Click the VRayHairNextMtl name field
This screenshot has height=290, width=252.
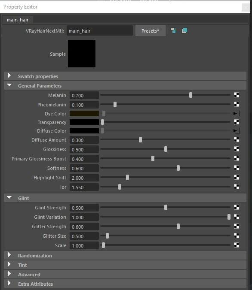tap(100, 31)
